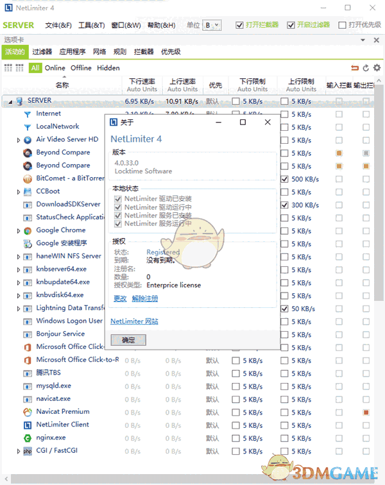Click the first Microsoft Office Click-to-Run icon
The width and height of the screenshot is (385, 485).
[x=28, y=347]
